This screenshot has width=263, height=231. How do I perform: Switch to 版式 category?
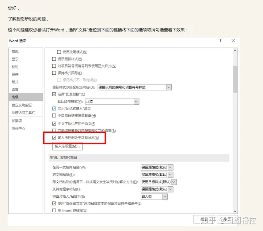[x=26, y=82]
